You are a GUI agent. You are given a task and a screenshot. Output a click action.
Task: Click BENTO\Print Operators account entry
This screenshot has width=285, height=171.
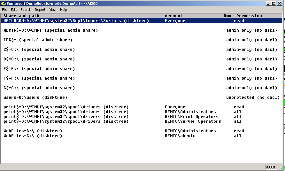pos(192,117)
